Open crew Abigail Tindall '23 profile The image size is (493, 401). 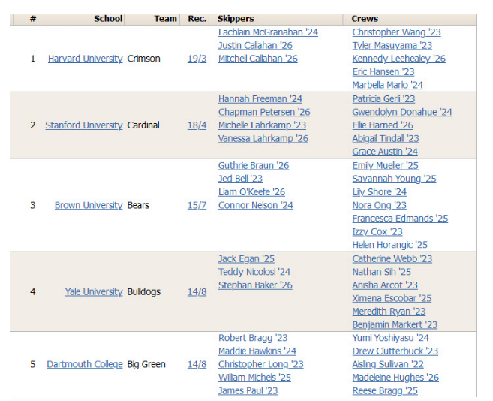click(x=386, y=138)
